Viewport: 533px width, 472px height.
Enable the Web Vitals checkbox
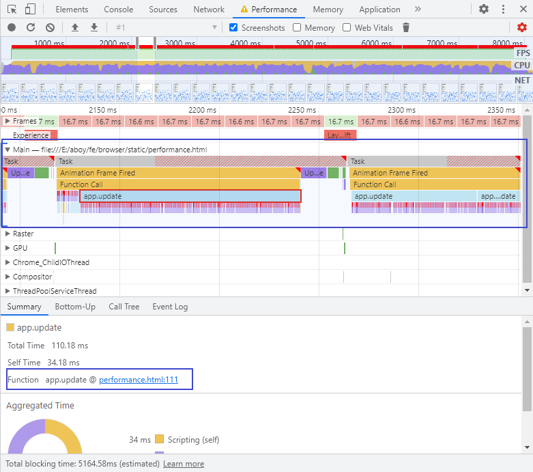click(x=347, y=28)
